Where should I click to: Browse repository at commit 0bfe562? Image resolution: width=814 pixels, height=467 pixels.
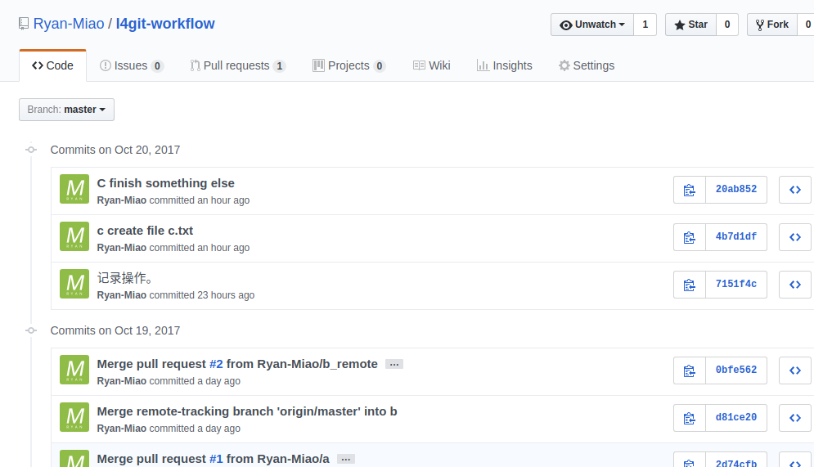pos(795,370)
